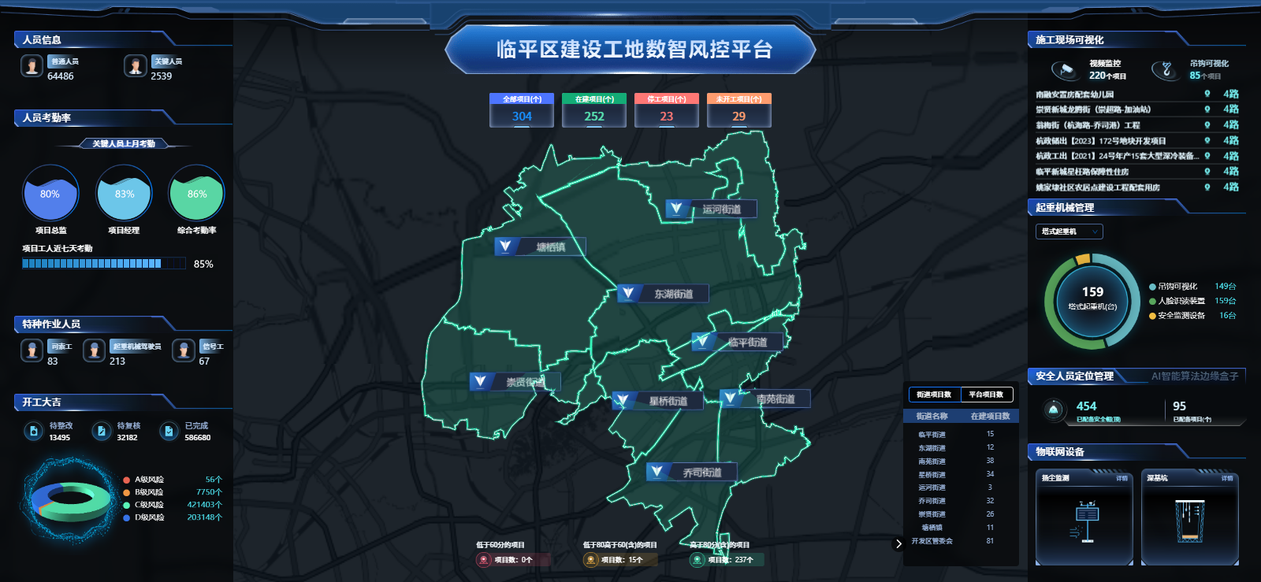Click the 已完成 document icon
The height and width of the screenshot is (582, 1261).
(x=168, y=431)
